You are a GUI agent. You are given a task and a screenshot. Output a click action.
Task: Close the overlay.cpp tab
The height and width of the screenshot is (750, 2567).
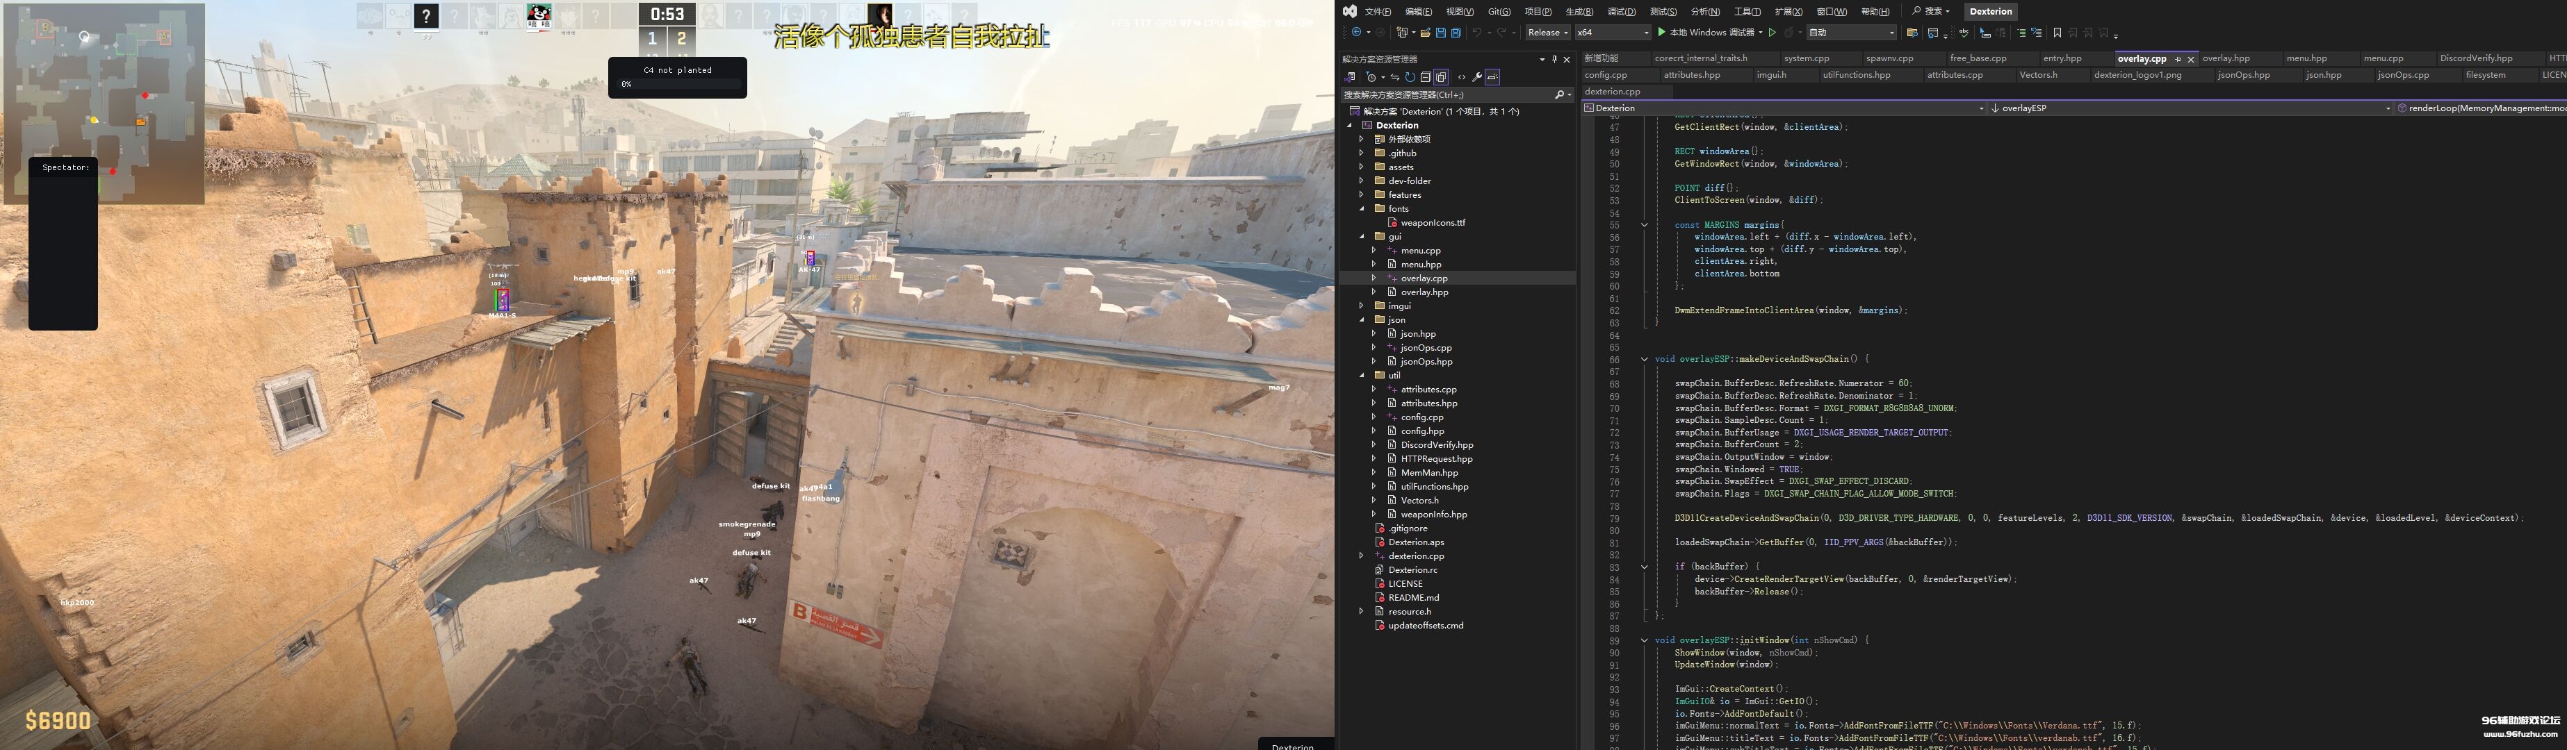point(2190,59)
